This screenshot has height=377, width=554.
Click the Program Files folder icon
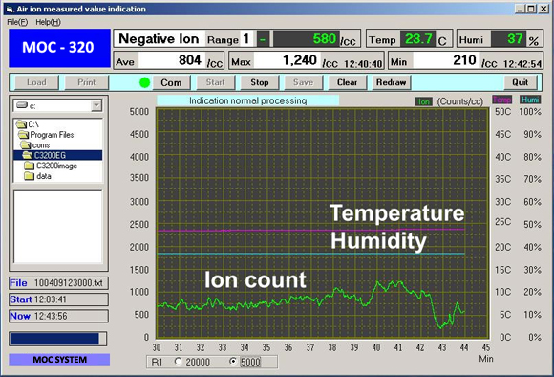[x=24, y=135]
